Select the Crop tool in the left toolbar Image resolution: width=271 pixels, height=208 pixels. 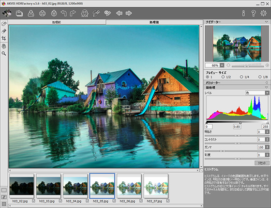4,38
